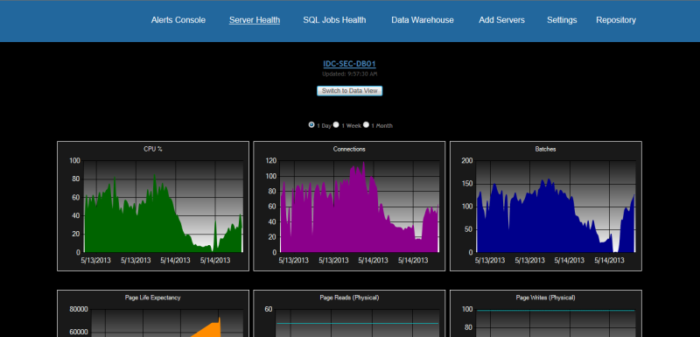
Task: Click the 'CPU %' chart title
Action: (152, 149)
